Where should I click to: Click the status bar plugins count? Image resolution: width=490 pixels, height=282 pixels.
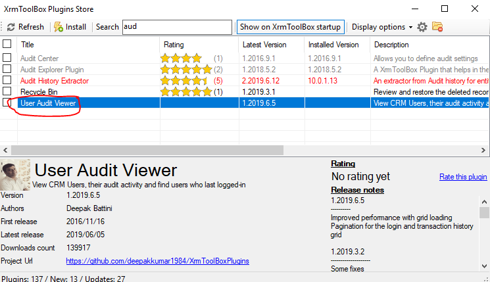coord(63,279)
